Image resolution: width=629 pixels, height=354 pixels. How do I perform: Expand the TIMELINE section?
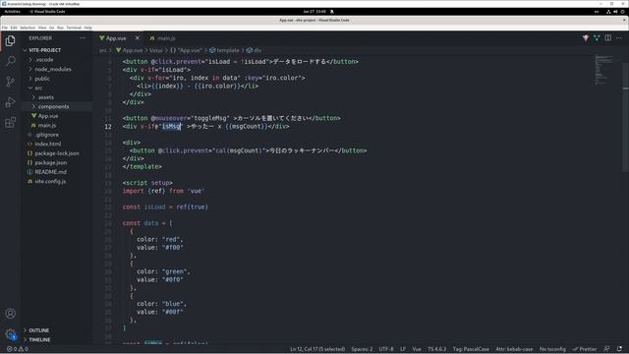pos(39,339)
